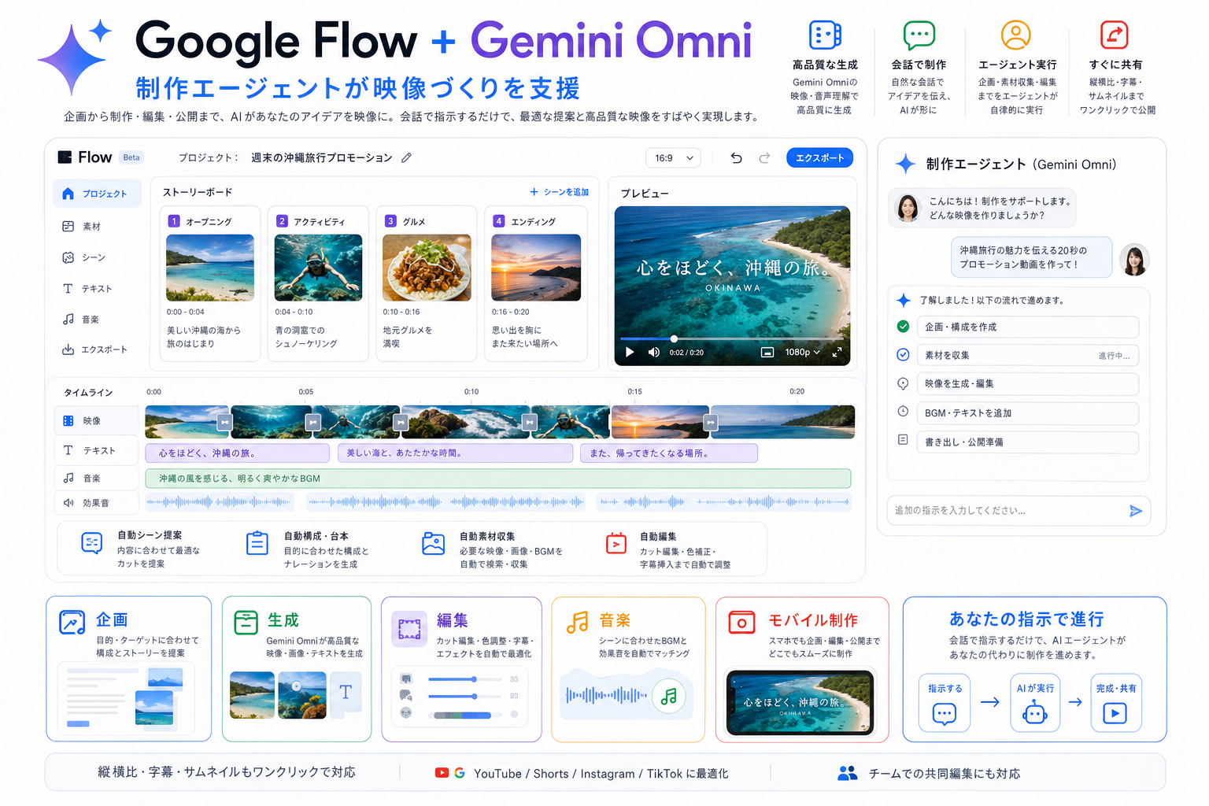Open 素材 in the sidebar
Image resolution: width=1209 pixels, height=806 pixels.
pos(82,227)
